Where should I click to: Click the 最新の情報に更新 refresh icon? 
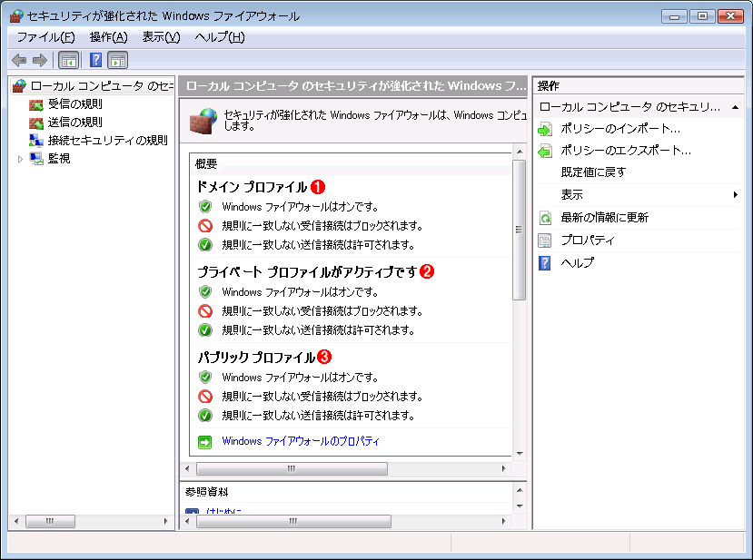pyautogui.click(x=545, y=218)
